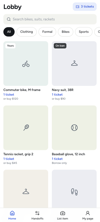Image resolution: width=100 pixels, height=222 pixels.
Task: Open the Baseball glove, 12 inch title
Action: [68, 154]
